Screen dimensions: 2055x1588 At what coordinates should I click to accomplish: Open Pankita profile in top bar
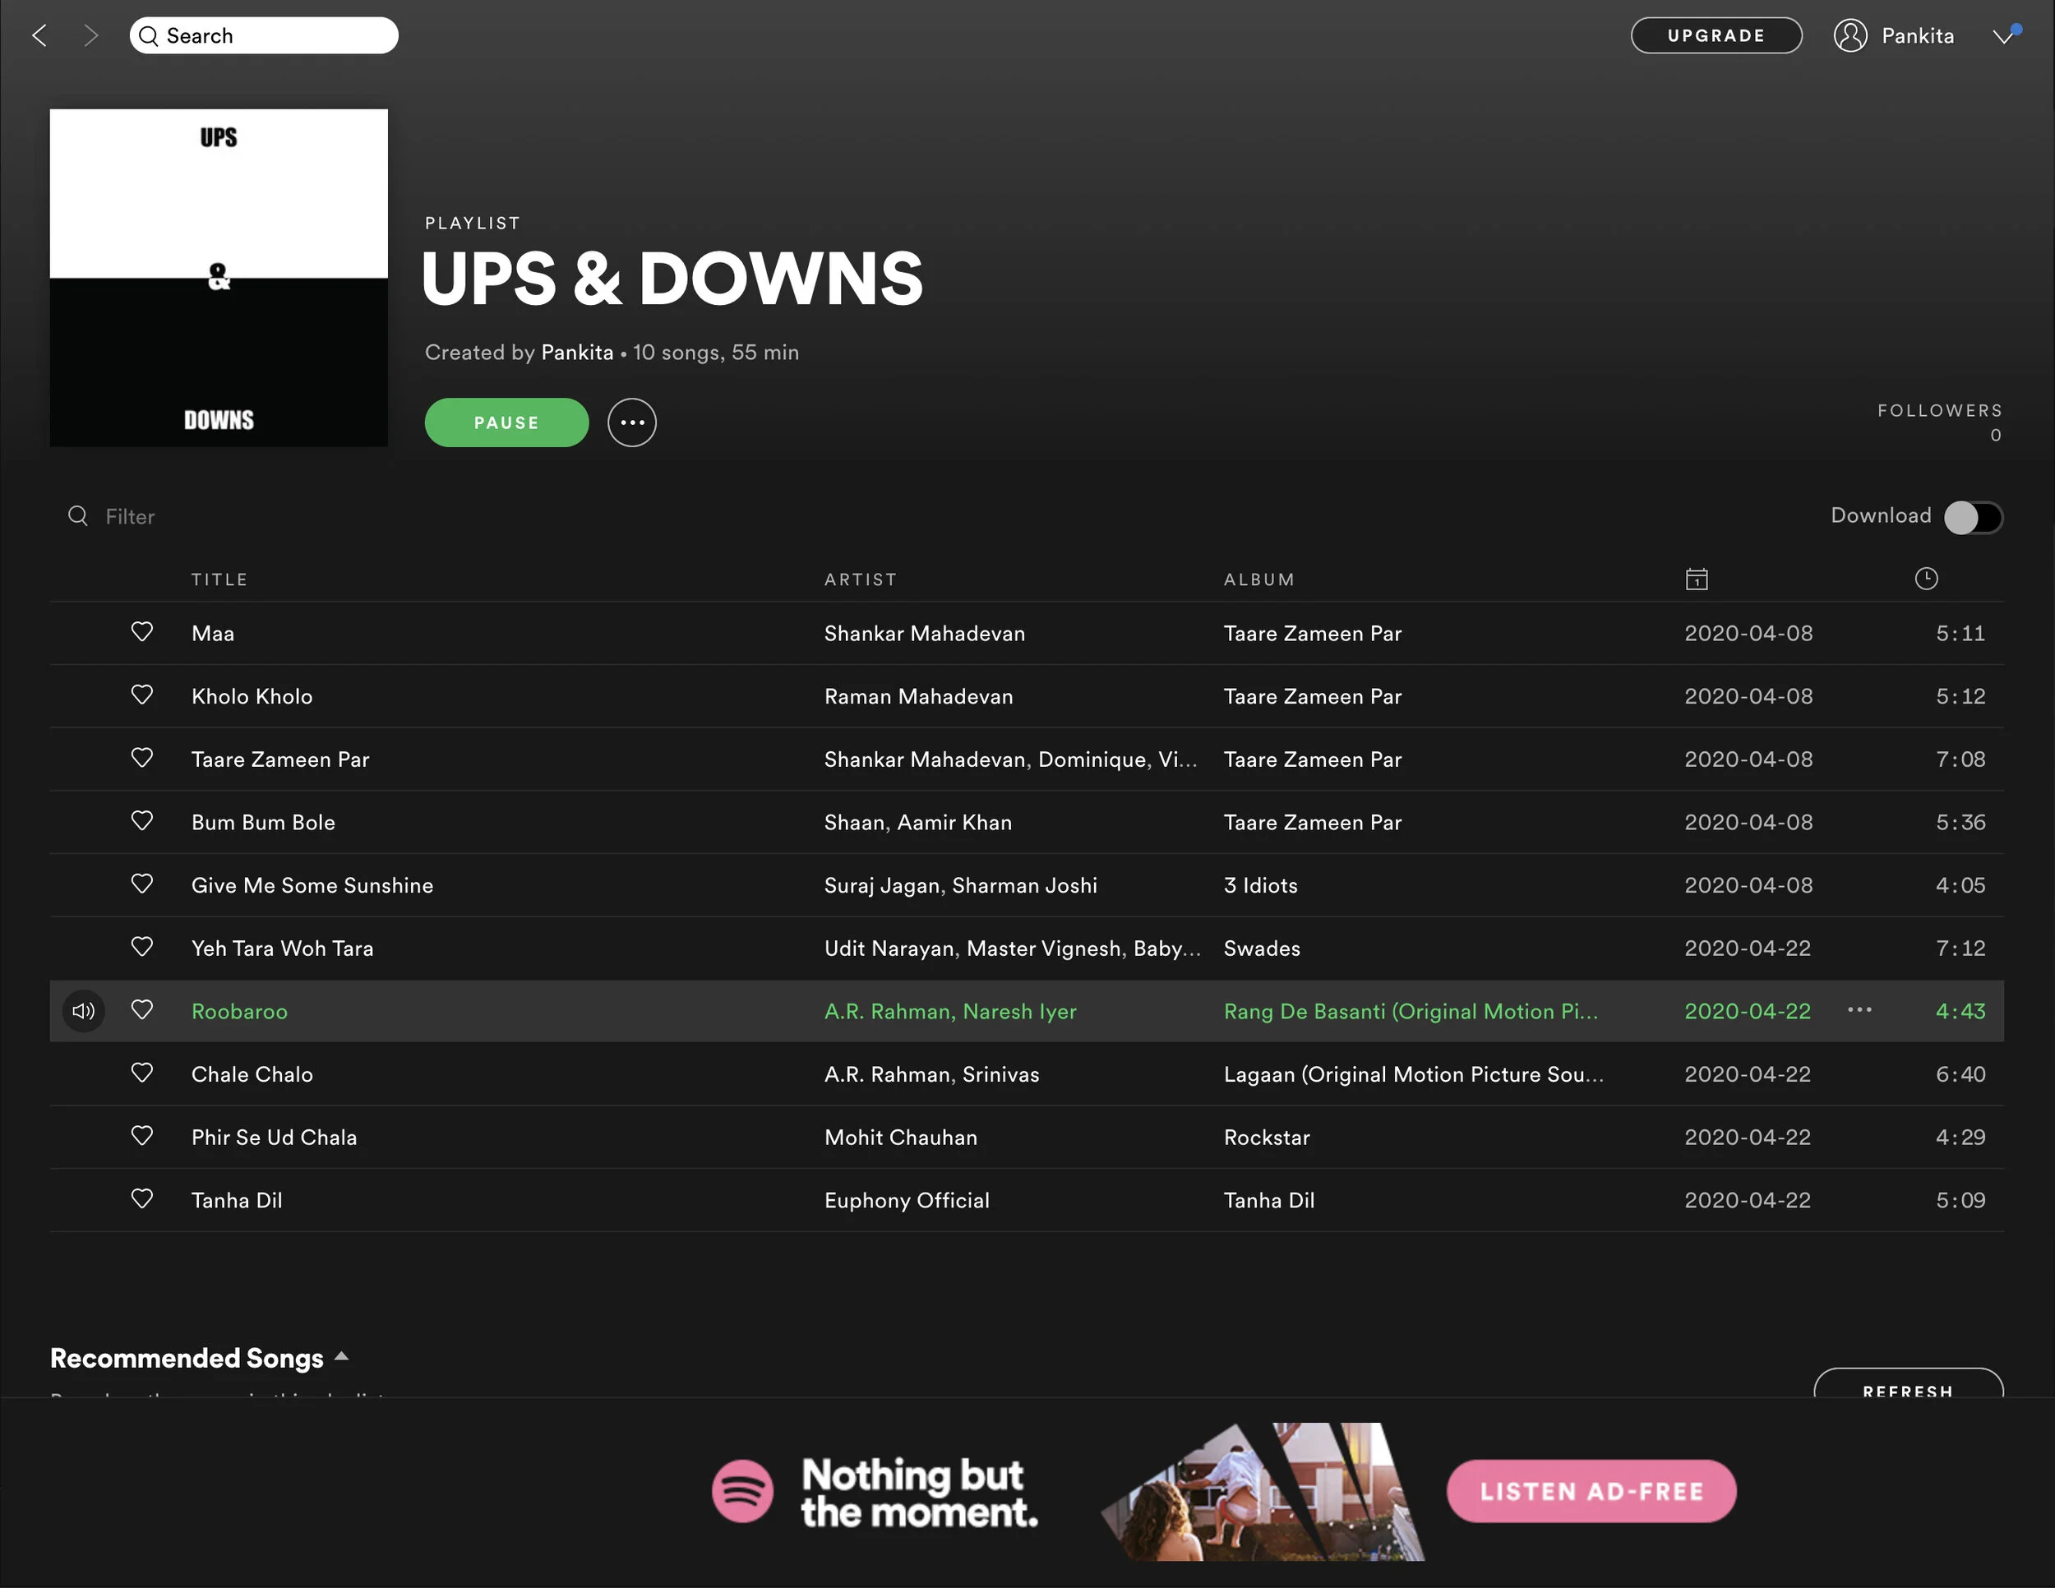pyautogui.click(x=1918, y=35)
